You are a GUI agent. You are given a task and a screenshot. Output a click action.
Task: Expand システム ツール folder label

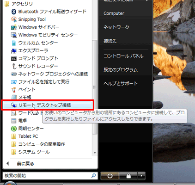[x=34, y=152]
